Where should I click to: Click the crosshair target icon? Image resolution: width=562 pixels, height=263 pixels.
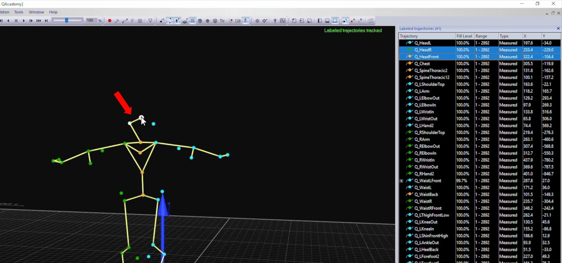(257, 21)
